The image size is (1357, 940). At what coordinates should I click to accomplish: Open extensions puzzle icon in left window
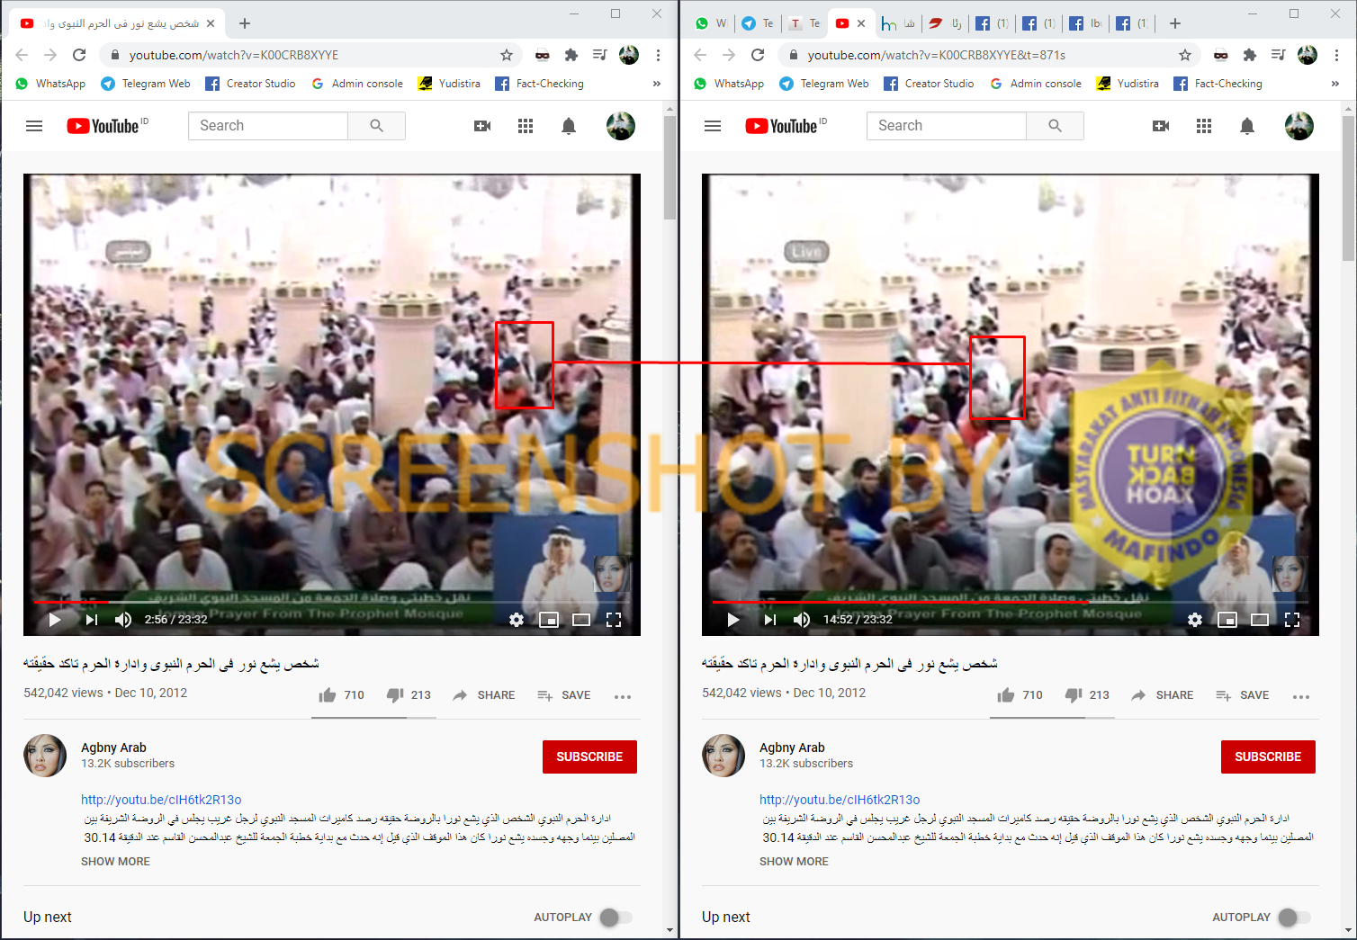coord(571,55)
